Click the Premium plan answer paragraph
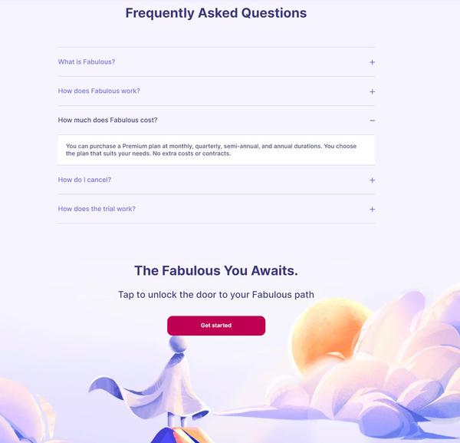Viewport: 460px width, 443px height. pos(211,150)
